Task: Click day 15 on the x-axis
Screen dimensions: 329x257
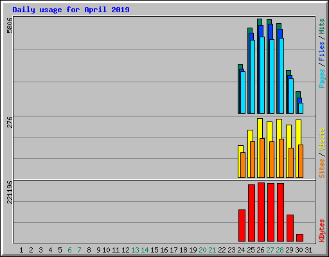Action: tap(154, 250)
